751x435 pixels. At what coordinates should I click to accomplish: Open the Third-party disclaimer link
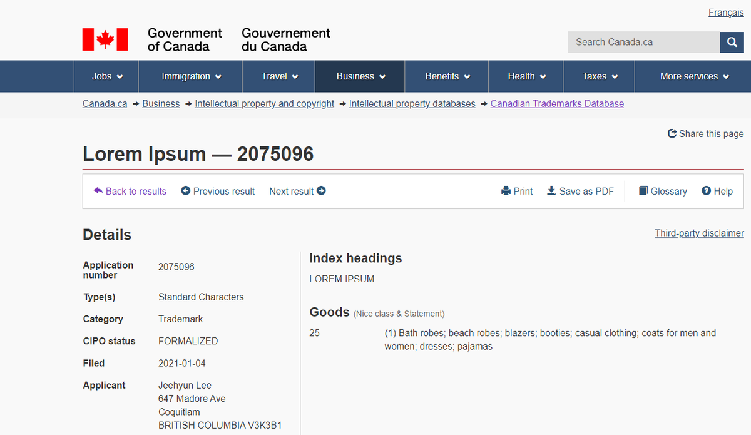(x=699, y=233)
